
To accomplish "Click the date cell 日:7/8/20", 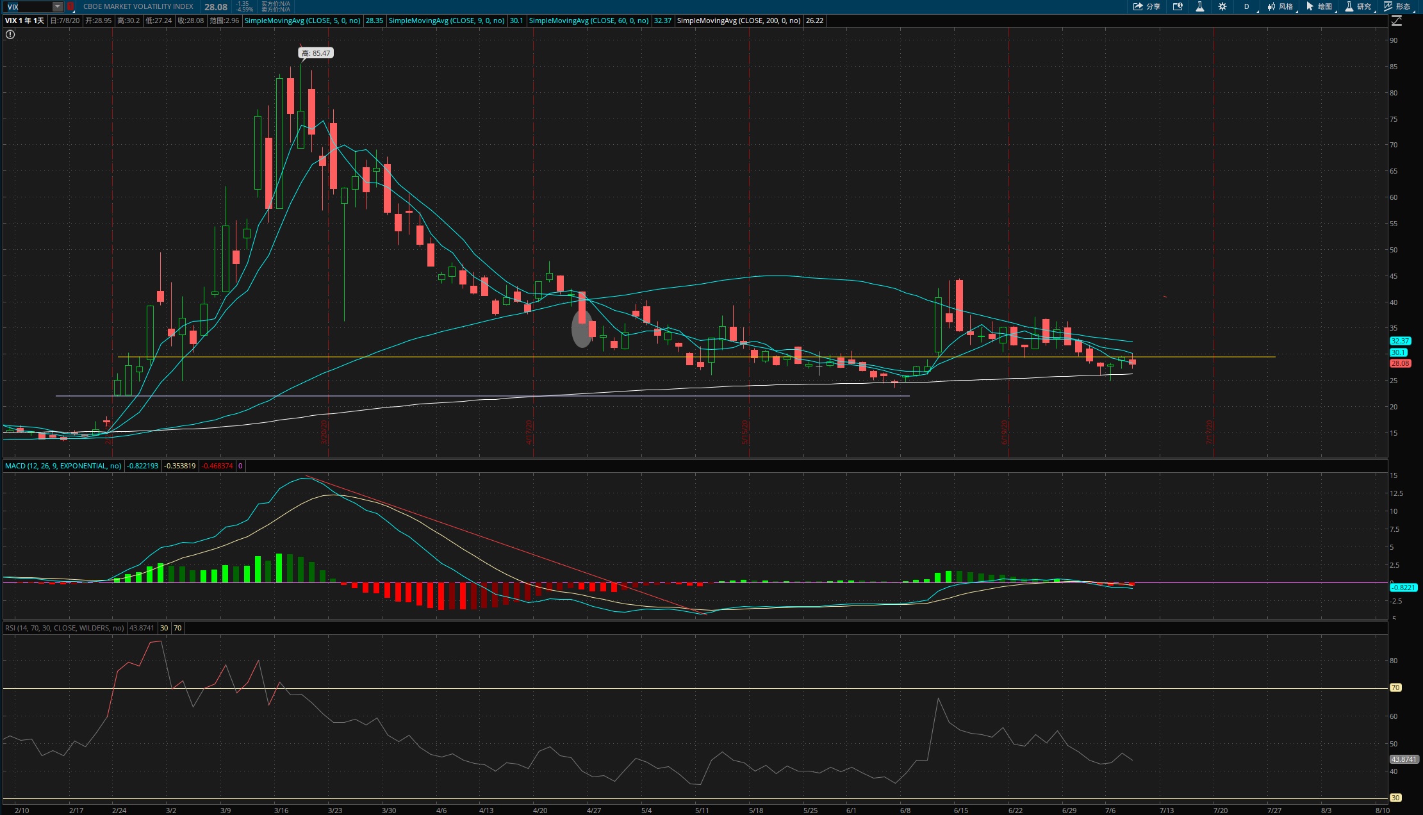I will coord(65,21).
